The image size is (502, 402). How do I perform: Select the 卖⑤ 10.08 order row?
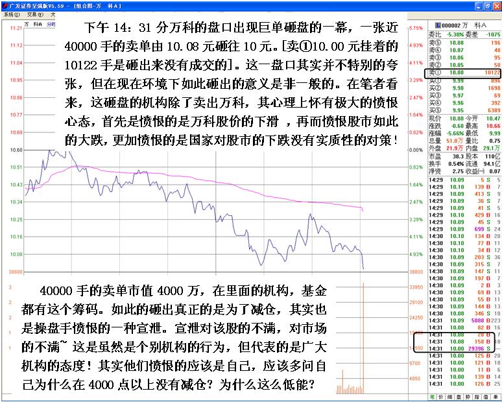pyautogui.click(x=464, y=43)
